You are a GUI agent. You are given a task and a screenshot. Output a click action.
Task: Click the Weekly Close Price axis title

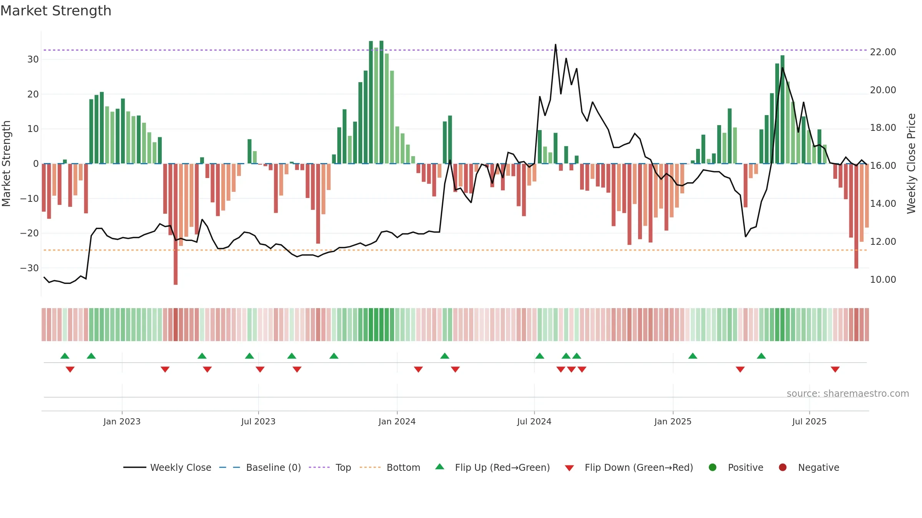pyautogui.click(x=911, y=163)
